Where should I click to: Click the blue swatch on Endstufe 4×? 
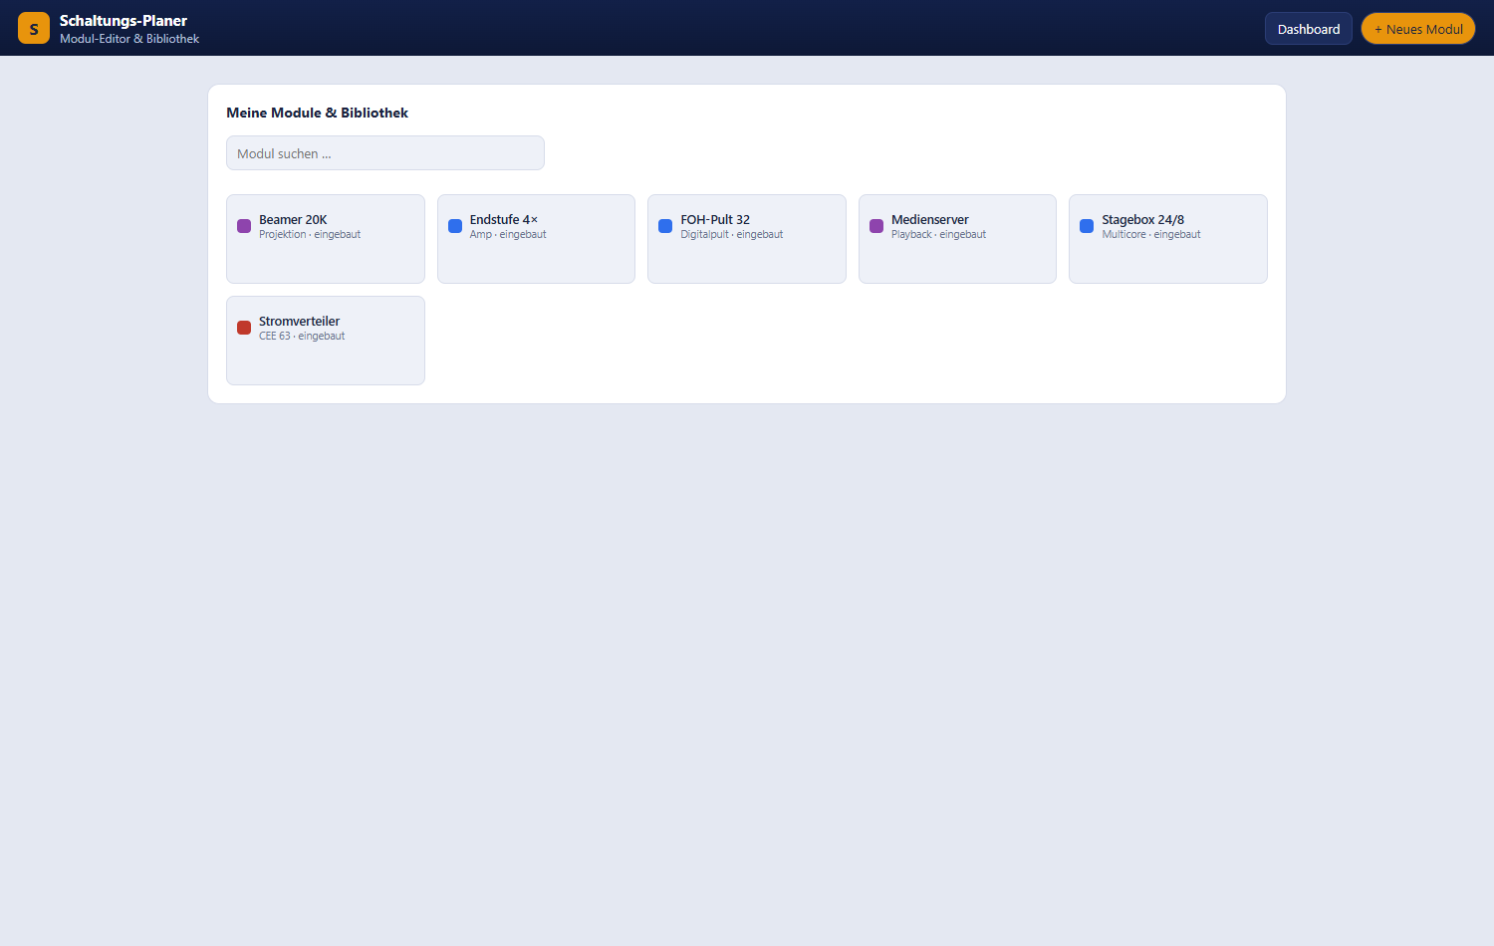click(x=455, y=226)
